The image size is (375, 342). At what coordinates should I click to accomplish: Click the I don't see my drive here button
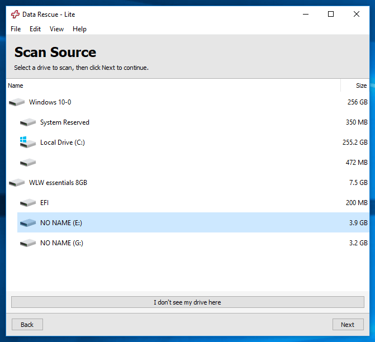click(x=188, y=302)
